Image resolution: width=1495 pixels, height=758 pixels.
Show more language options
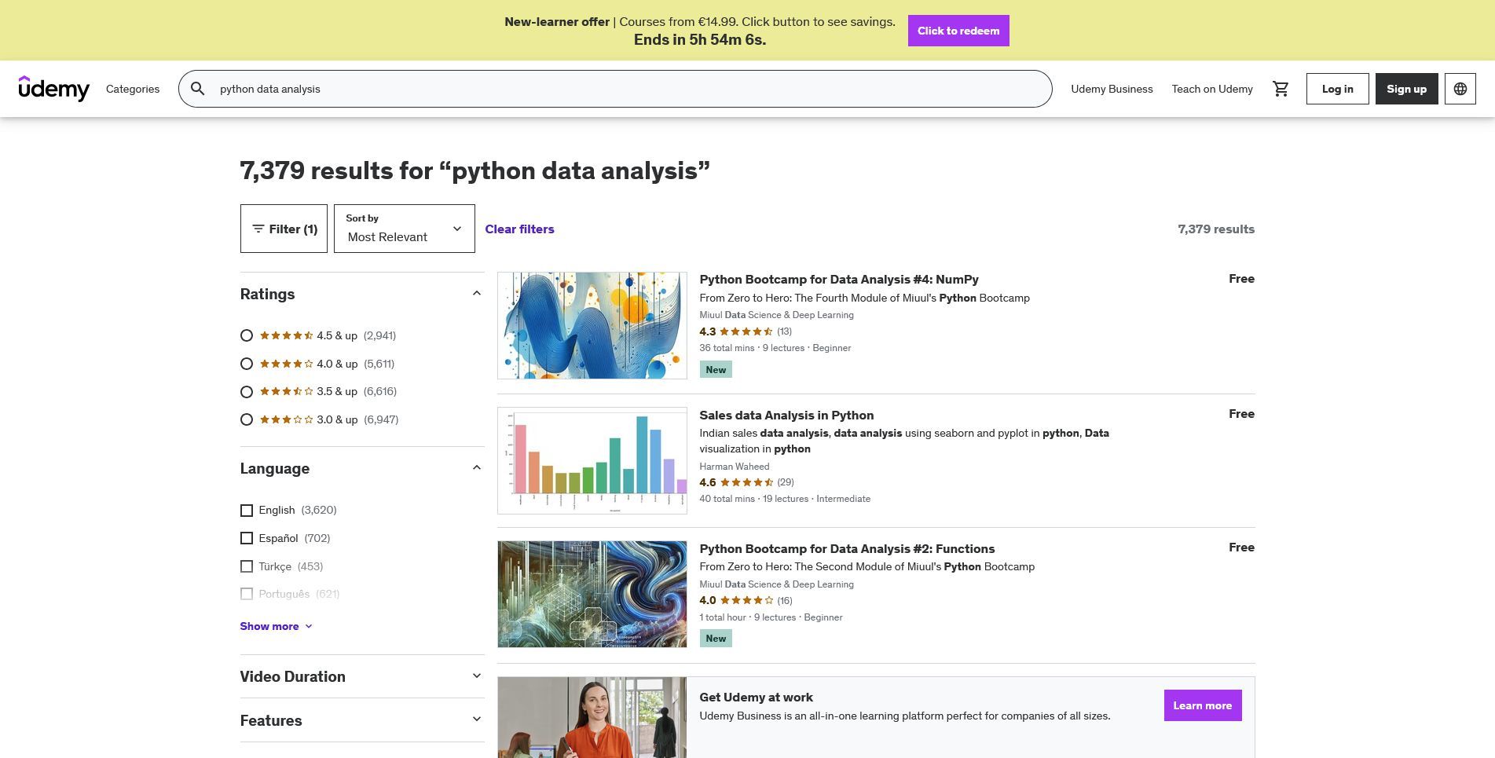[277, 626]
